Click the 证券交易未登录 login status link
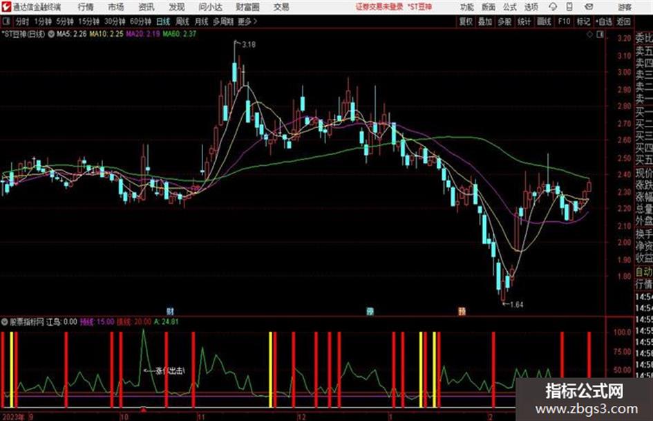Image resolution: width=653 pixels, height=421 pixels. (x=379, y=7)
